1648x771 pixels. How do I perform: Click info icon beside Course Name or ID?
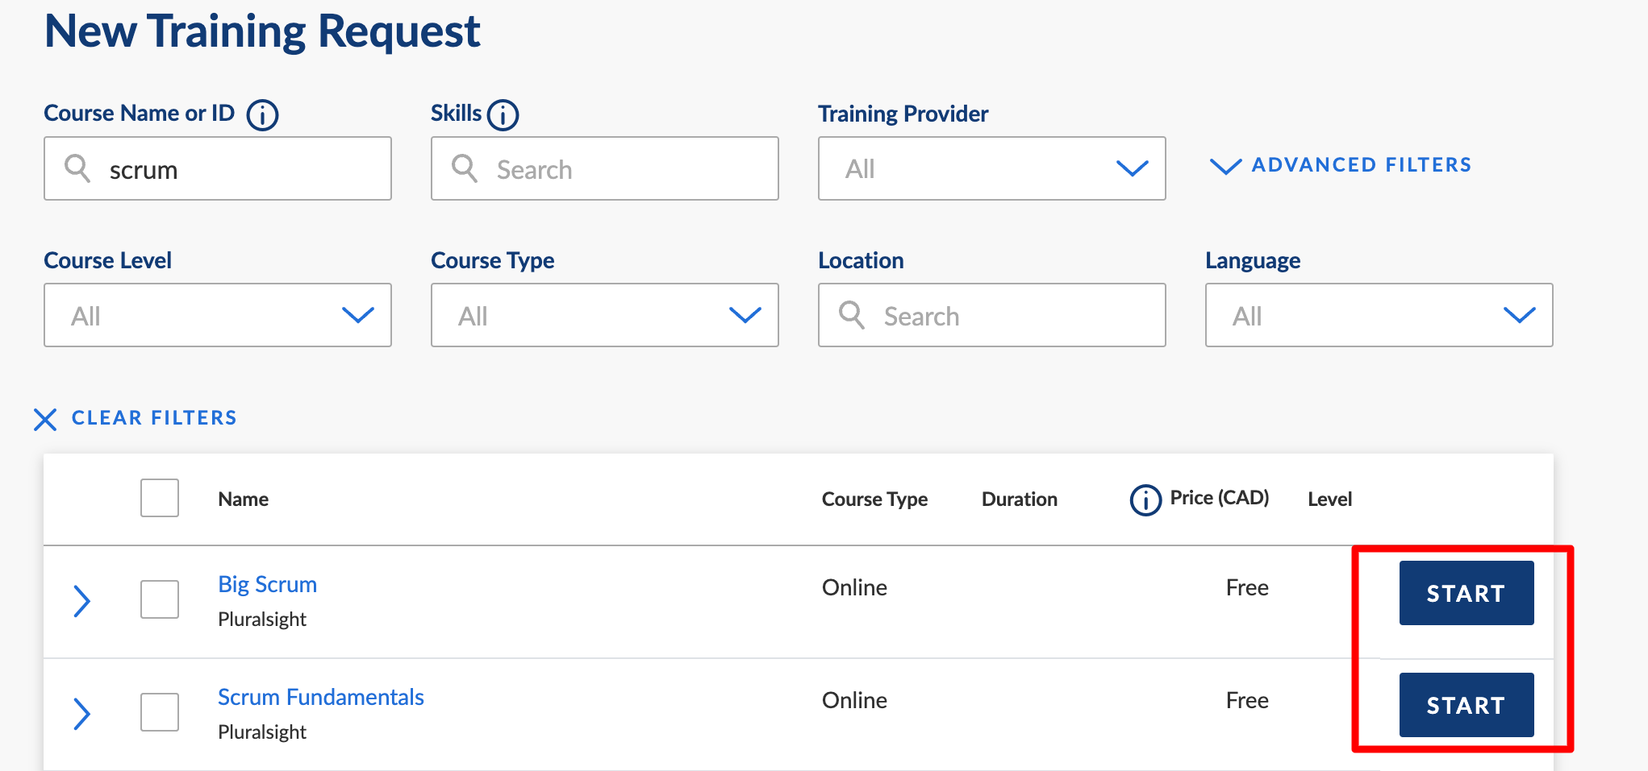pos(262,115)
